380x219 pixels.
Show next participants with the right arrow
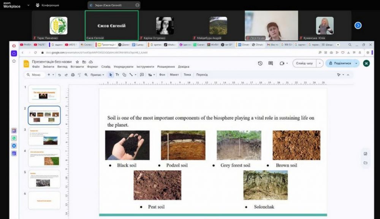[358, 25]
